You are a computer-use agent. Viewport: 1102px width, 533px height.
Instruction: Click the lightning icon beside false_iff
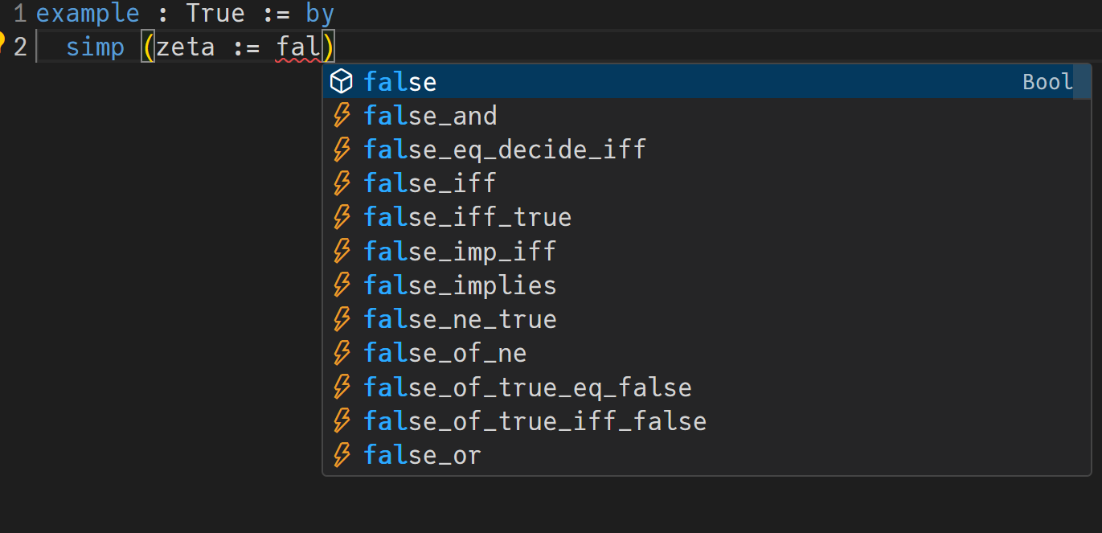pyautogui.click(x=342, y=183)
